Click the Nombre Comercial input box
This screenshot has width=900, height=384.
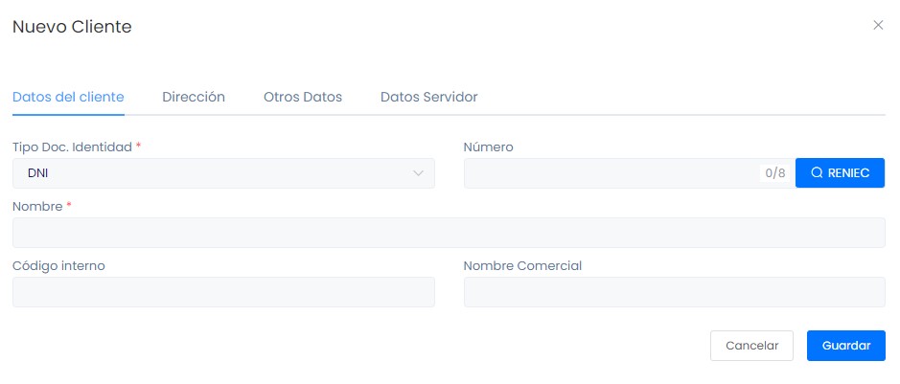[x=674, y=292]
